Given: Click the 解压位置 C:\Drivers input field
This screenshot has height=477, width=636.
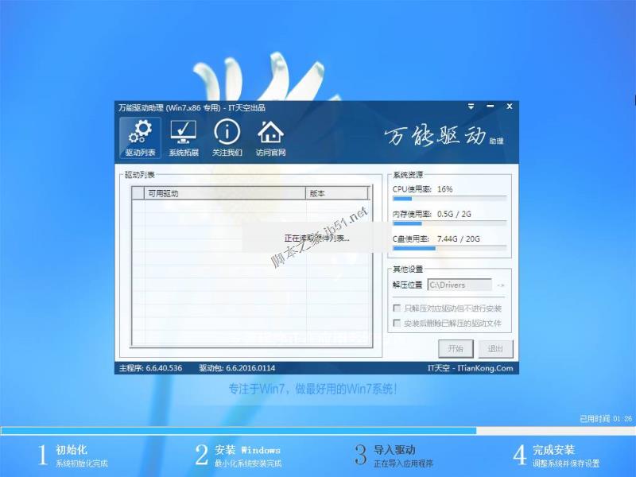Looking at the screenshot, I should tap(460, 285).
